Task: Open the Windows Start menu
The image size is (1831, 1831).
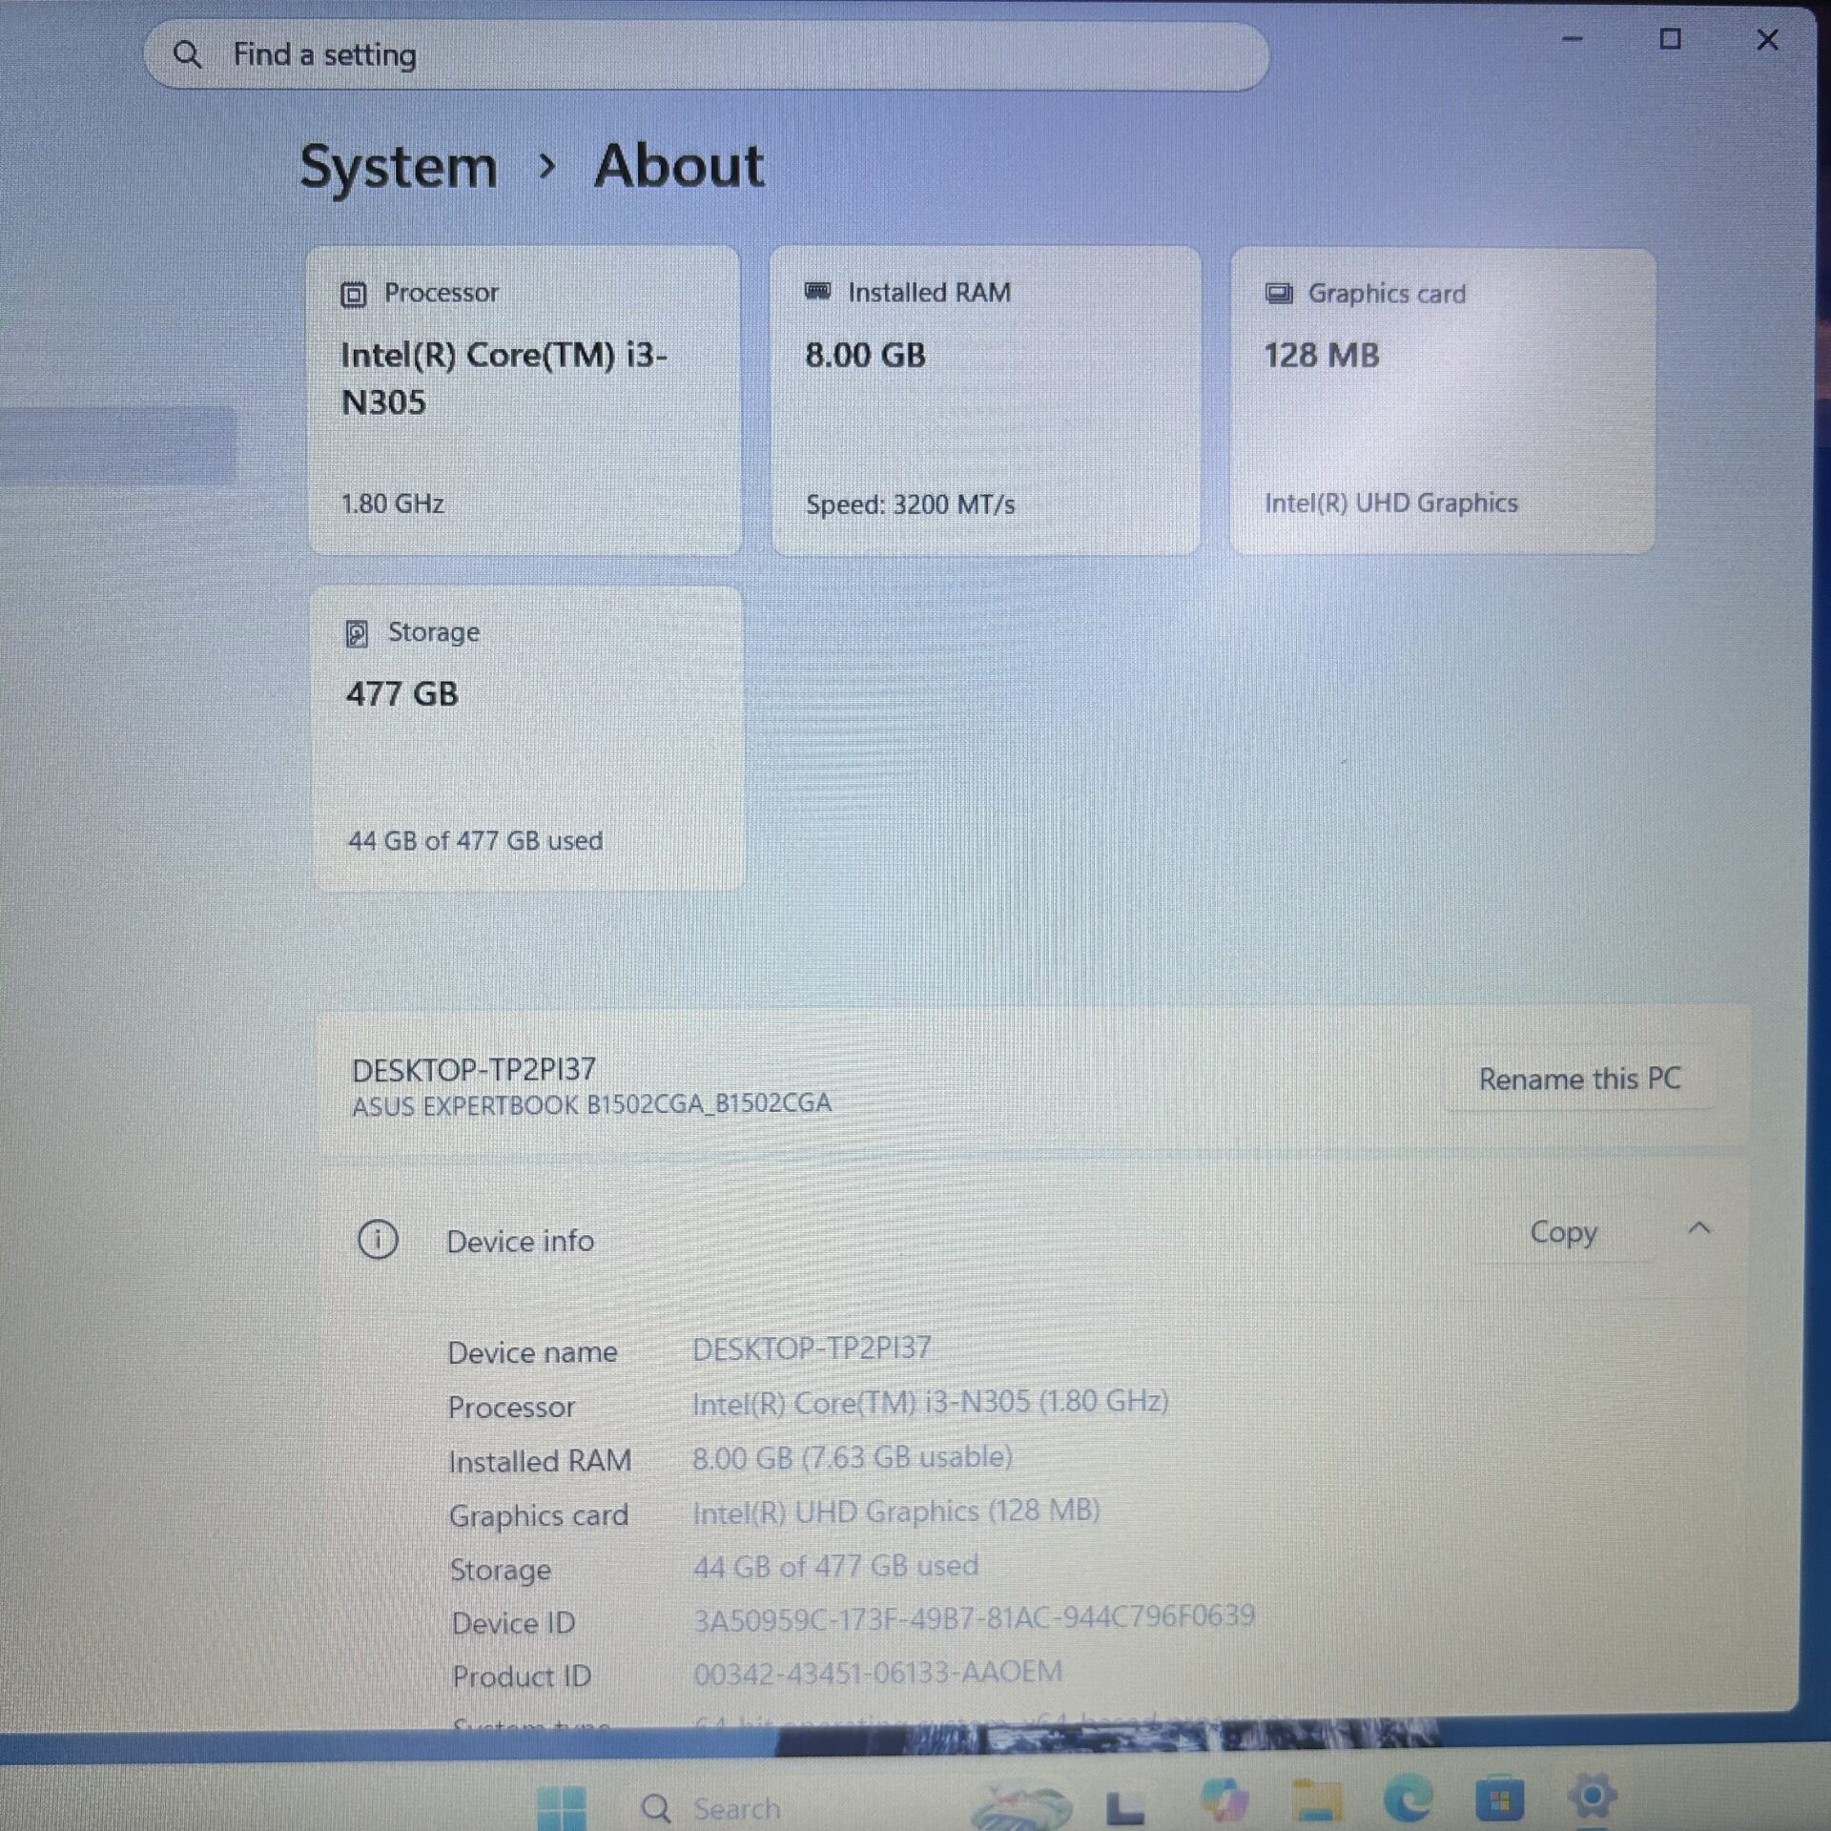Action: pyautogui.click(x=562, y=1807)
